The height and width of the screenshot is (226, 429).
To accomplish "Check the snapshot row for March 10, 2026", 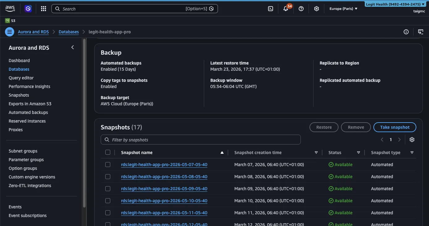I will click(108, 200).
